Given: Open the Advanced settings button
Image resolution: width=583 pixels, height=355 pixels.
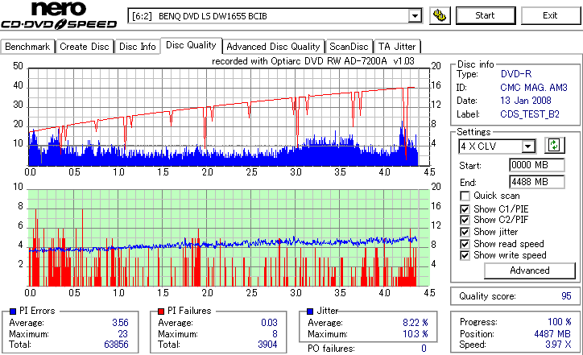Looking at the screenshot, I should 530,270.
